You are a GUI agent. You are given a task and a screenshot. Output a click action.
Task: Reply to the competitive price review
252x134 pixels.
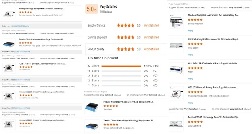191,103
